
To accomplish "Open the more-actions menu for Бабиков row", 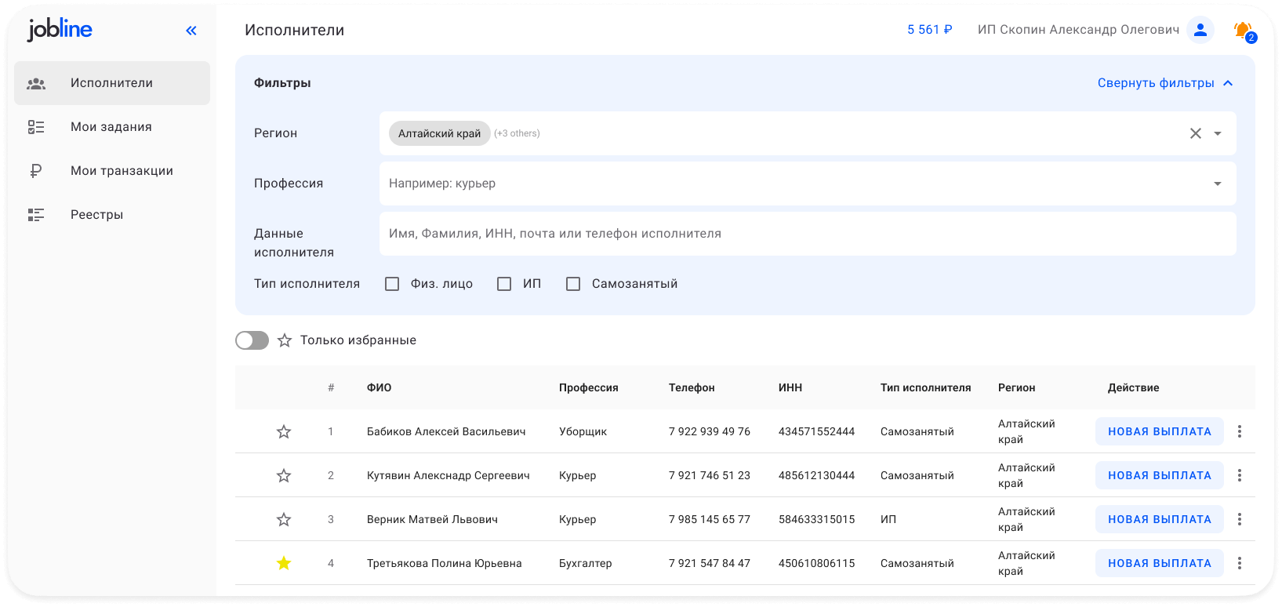I will pyautogui.click(x=1240, y=431).
